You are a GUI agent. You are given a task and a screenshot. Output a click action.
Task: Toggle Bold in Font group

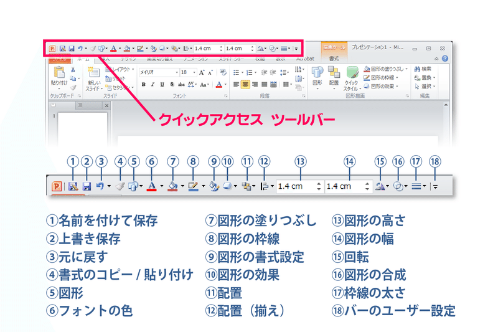tap(144, 85)
